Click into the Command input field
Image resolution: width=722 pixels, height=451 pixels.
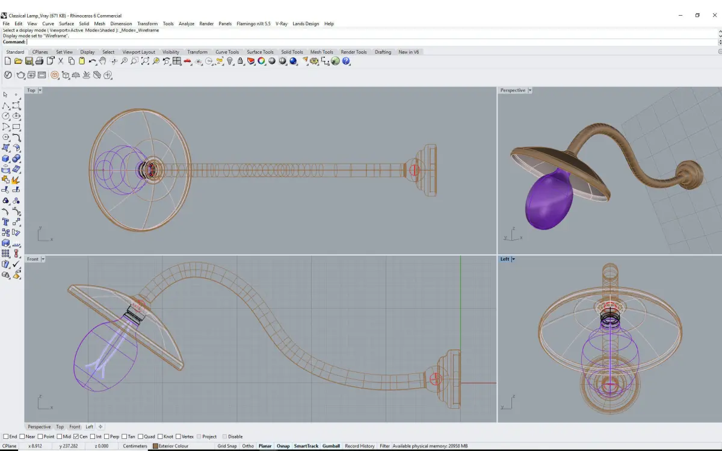[372, 42]
